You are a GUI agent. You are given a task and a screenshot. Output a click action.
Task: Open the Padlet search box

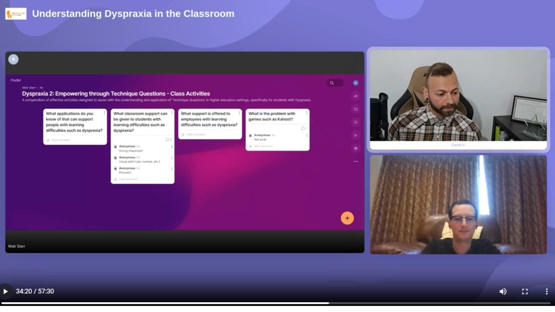(335, 83)
